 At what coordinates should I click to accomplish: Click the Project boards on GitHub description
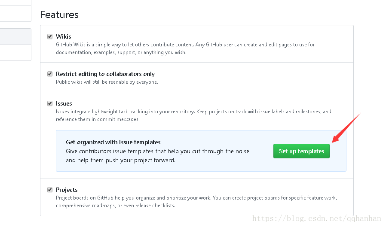(x=196, y=202)
